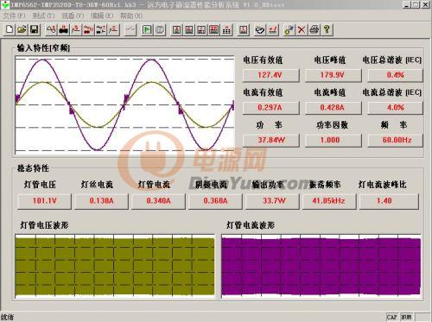The width and height of the screenshot is (432, 322).
Task: Click the Save floppy disk icon
Action: click(35, 29)
